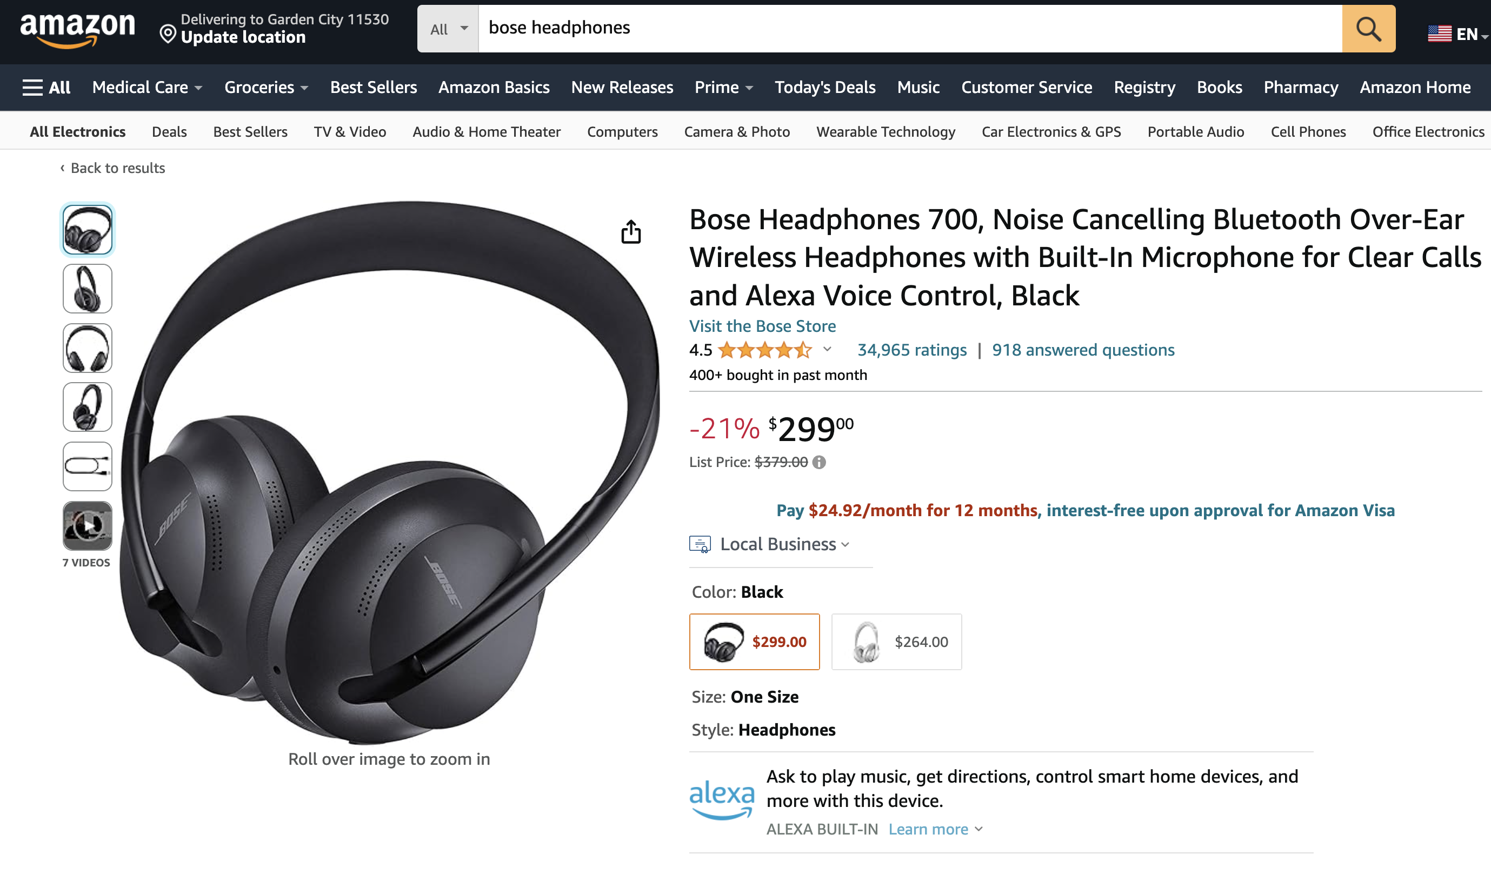The height and width of the screenshot is (881, 1491).
Task: Expand the star rating breakdown chevron
Action: (x=827, y=349)
